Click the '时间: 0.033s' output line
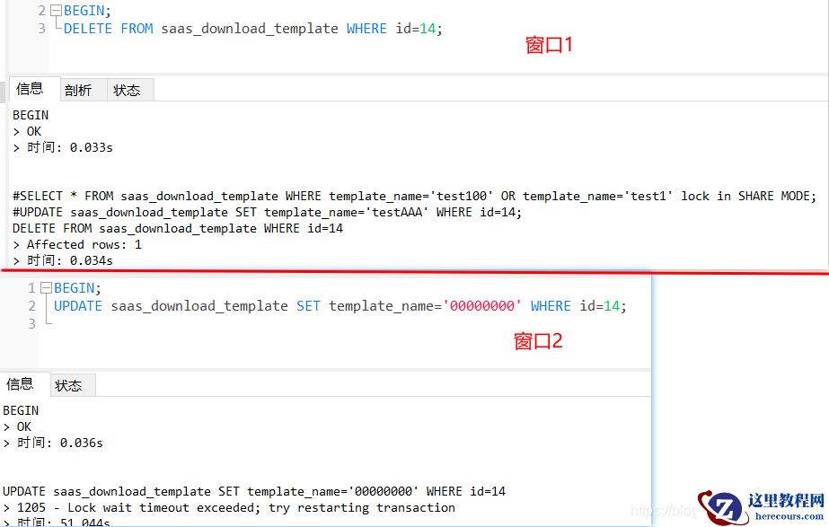The height and width of the screenshot is (527, 829). coord(63,147)
